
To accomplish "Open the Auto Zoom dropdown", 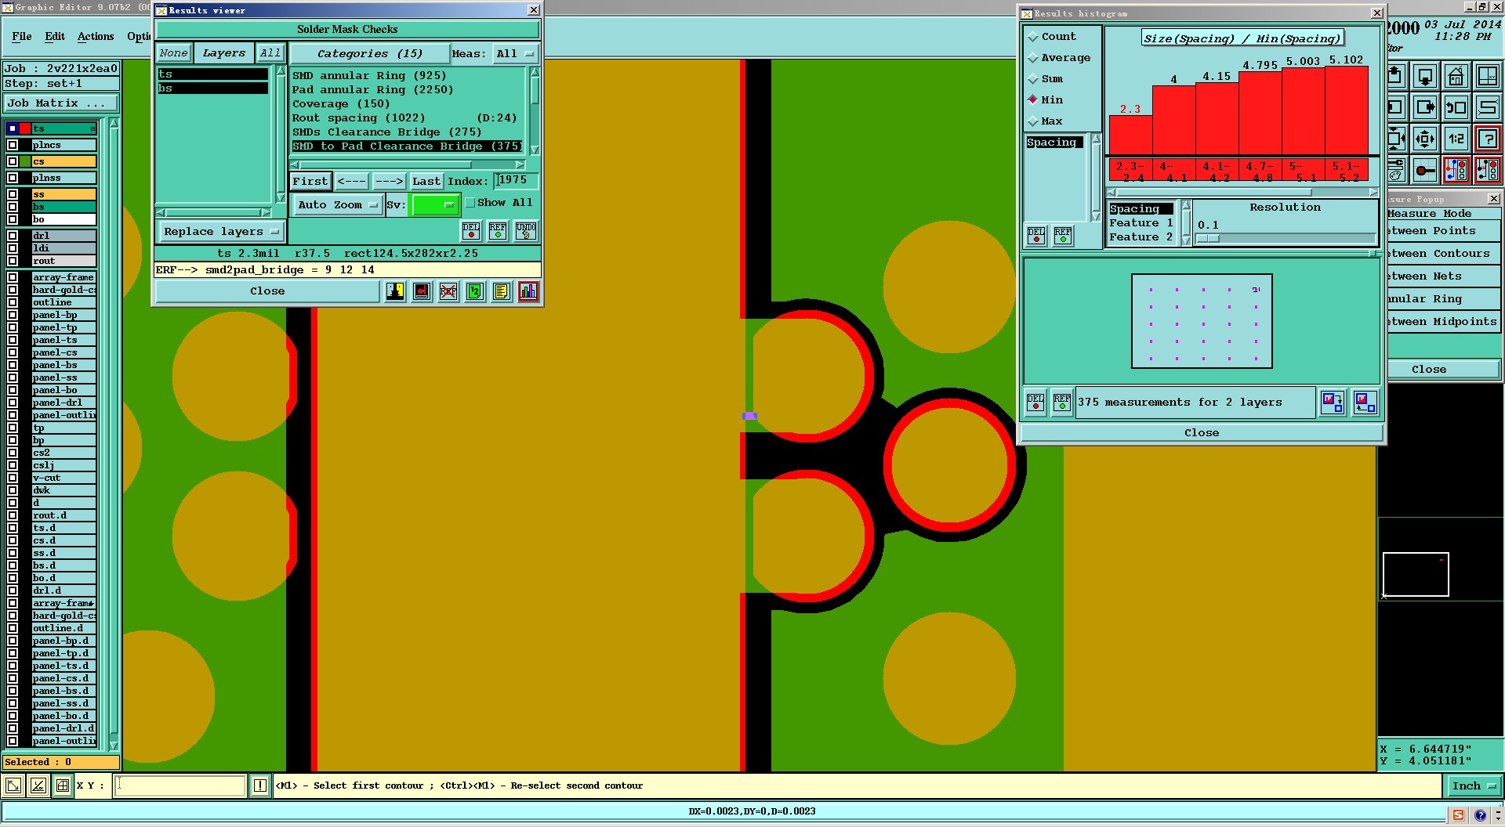I will (x=337, y=205).
